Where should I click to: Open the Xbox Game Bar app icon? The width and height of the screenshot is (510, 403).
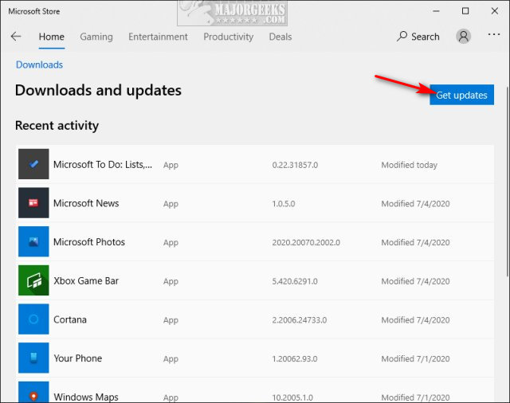click(x=33, y=280)
